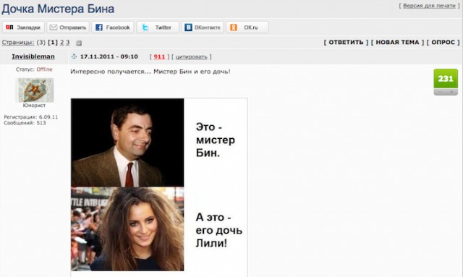Click the Invisibleman avatar image

(34, 90)
